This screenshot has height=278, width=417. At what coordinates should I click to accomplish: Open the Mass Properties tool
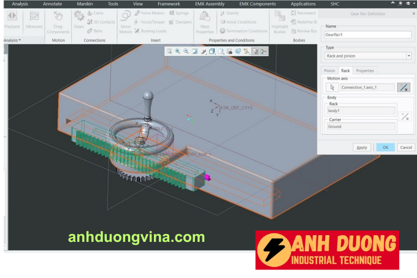(205, 20)
